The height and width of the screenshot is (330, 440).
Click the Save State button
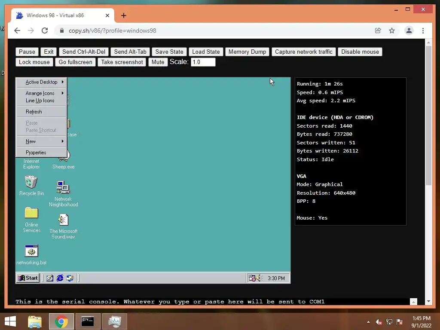click(x=169, y=52)
